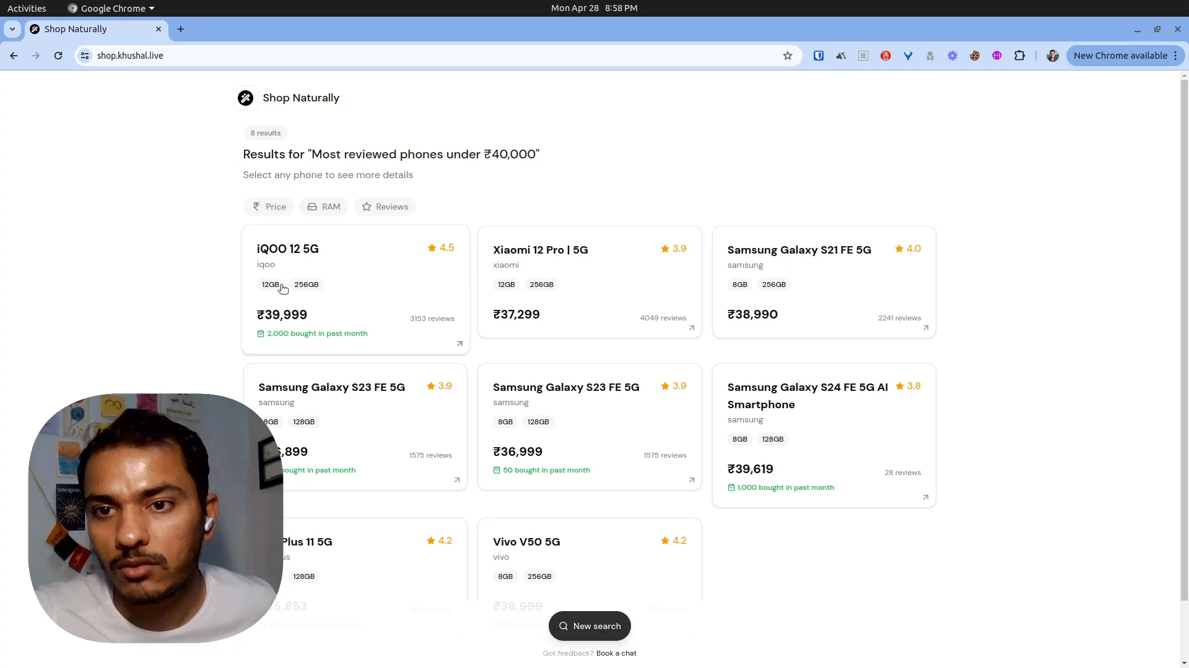Click New Chrome available update button
1189x668 pixels.
pos(1125,56)
